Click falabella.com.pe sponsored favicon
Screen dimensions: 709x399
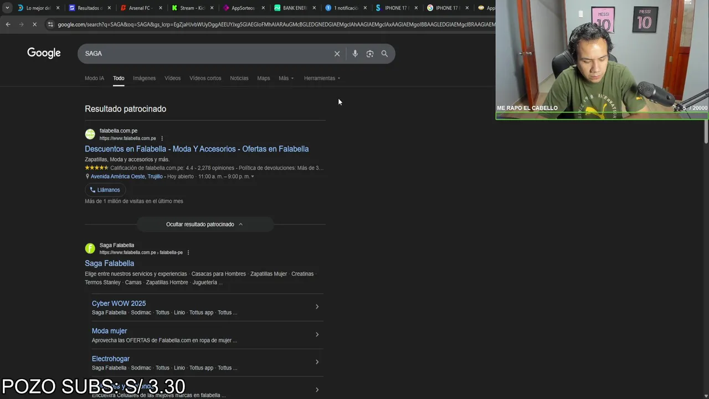pyautogui.click(x=90, y=134)
